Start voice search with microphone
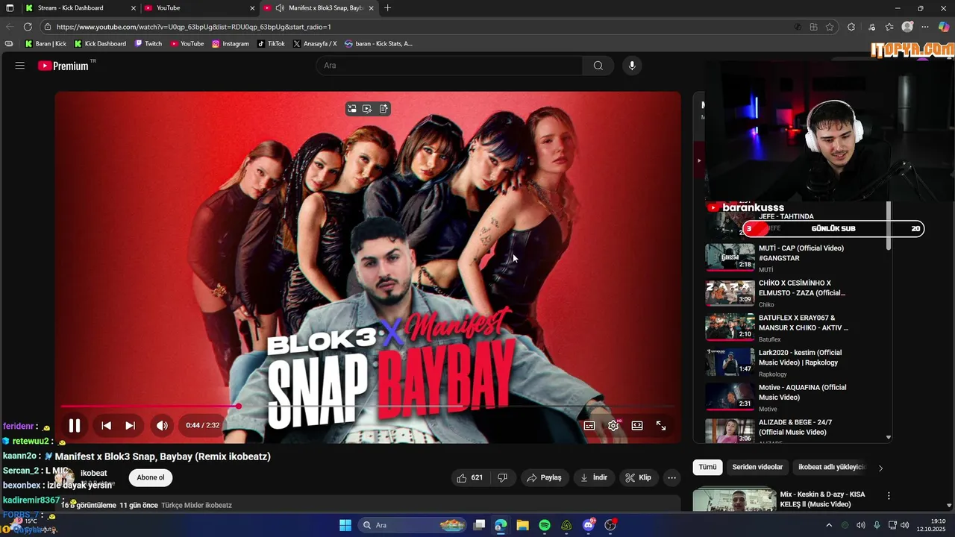 [x=632, y=66]
